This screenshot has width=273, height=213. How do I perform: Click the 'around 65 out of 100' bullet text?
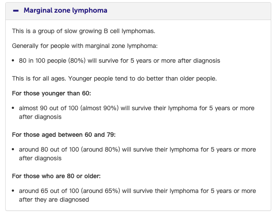[137, 195]
